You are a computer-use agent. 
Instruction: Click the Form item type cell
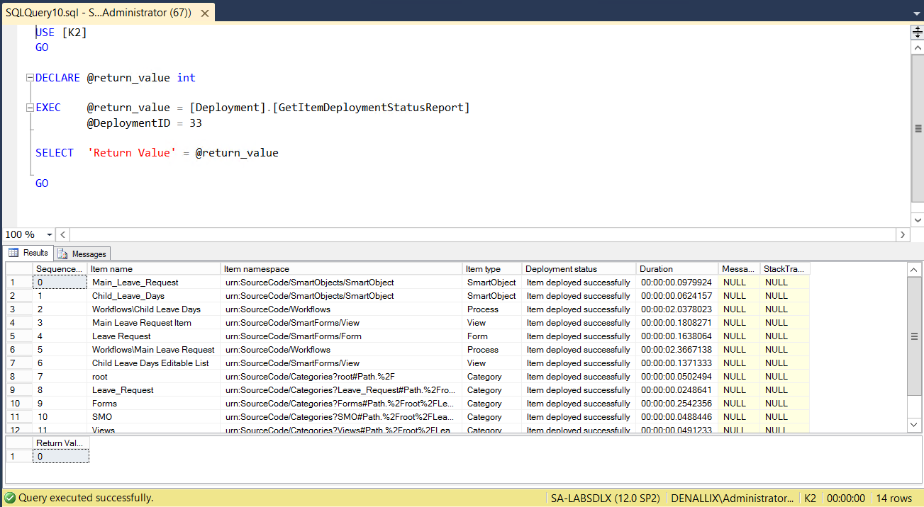pyautogui.click(x=492, y=336)
